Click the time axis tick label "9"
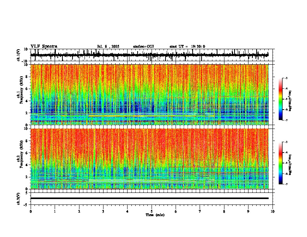 click(x=248, y=211)
